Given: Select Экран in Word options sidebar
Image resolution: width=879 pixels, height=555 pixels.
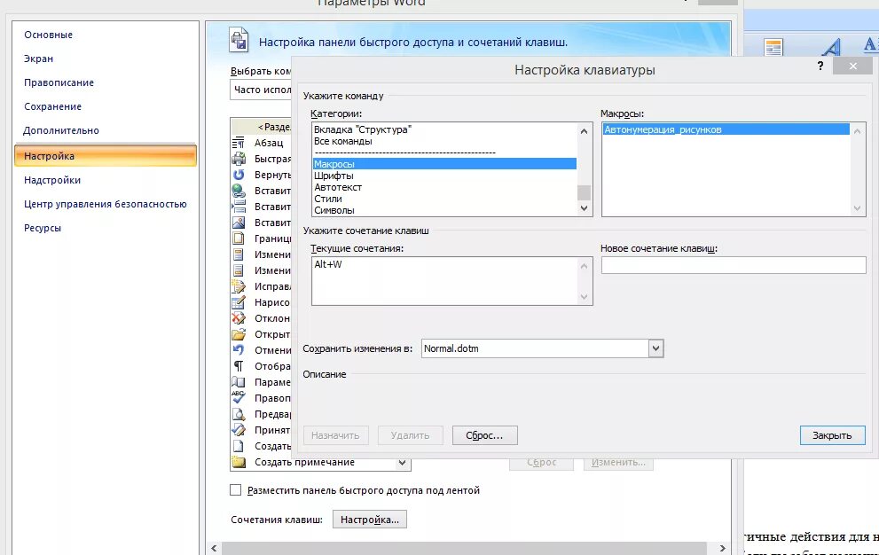Looking at the screenshot, I should pos(38,59).
